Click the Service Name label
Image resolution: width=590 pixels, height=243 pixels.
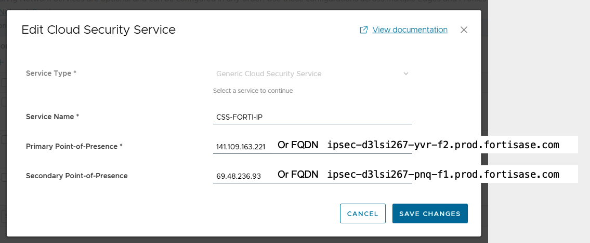click(x=53, y=117)
